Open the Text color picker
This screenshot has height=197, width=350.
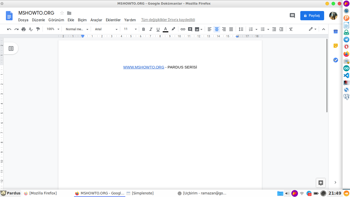tap(166, 29)
